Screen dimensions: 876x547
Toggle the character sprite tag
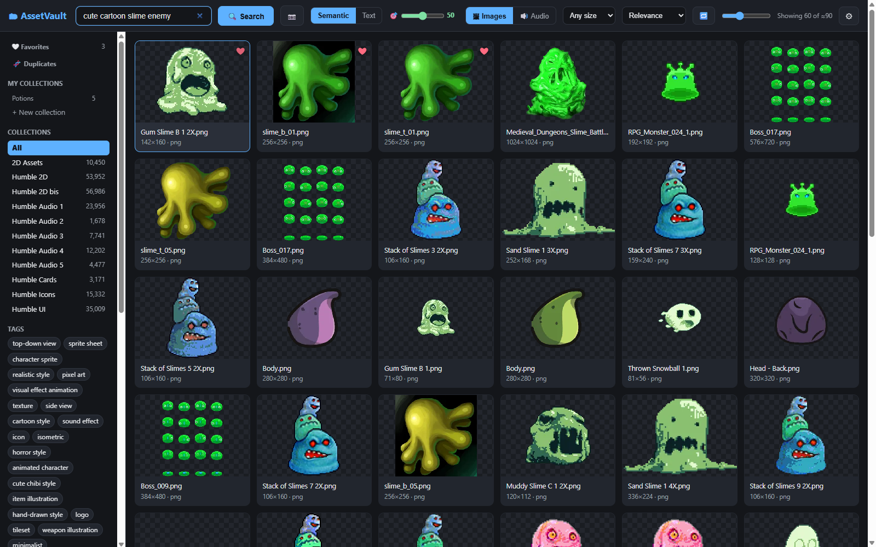(x=35, y=359)
